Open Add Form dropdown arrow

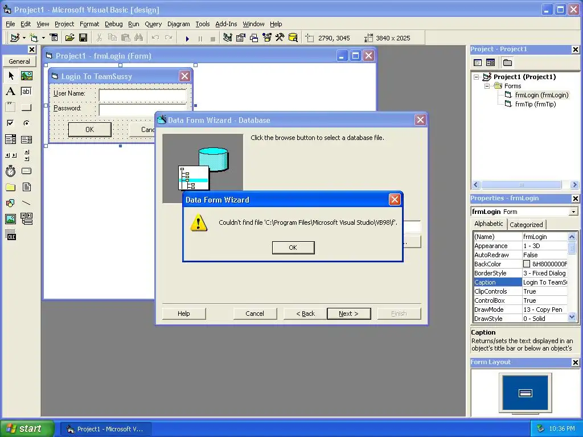point(43,38)
